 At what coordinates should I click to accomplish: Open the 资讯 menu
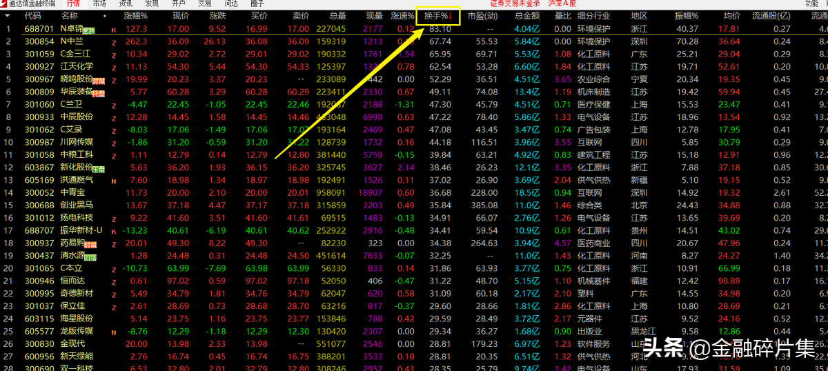pyautogui.click(x=125, y=3)
